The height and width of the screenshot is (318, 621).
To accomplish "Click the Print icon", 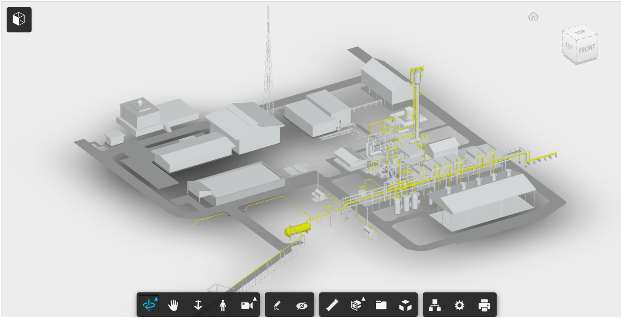I will tap(484, 305).
